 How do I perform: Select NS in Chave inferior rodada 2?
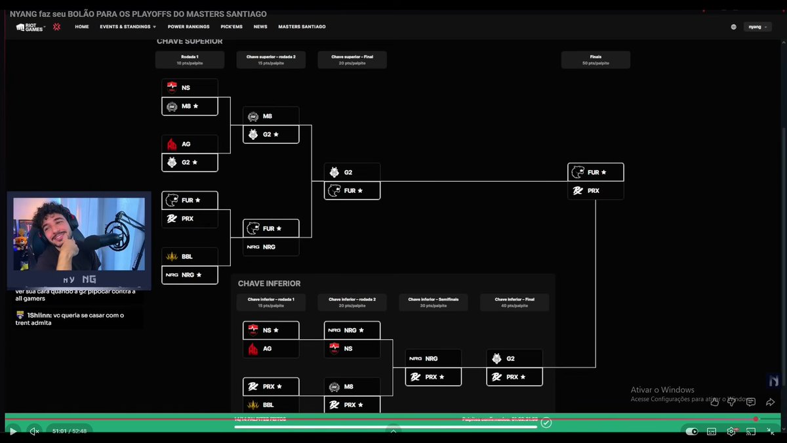(352, 348)
